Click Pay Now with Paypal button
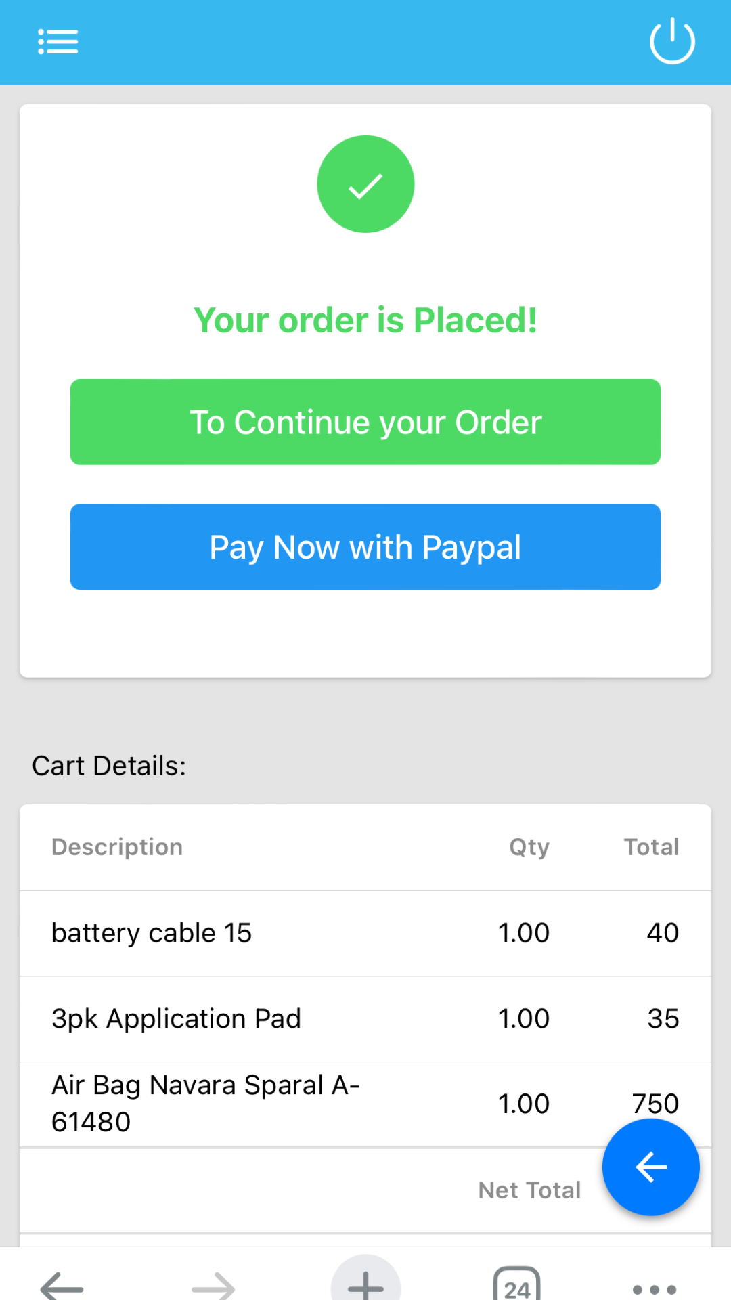731x1300 pixels. pos(365,546)
